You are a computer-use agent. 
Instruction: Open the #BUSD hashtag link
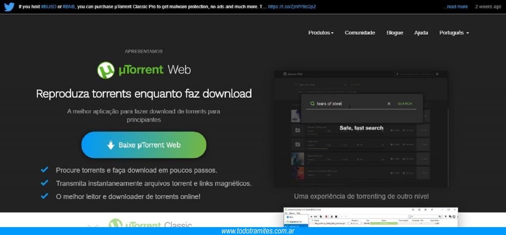click(x=49, y=7)
